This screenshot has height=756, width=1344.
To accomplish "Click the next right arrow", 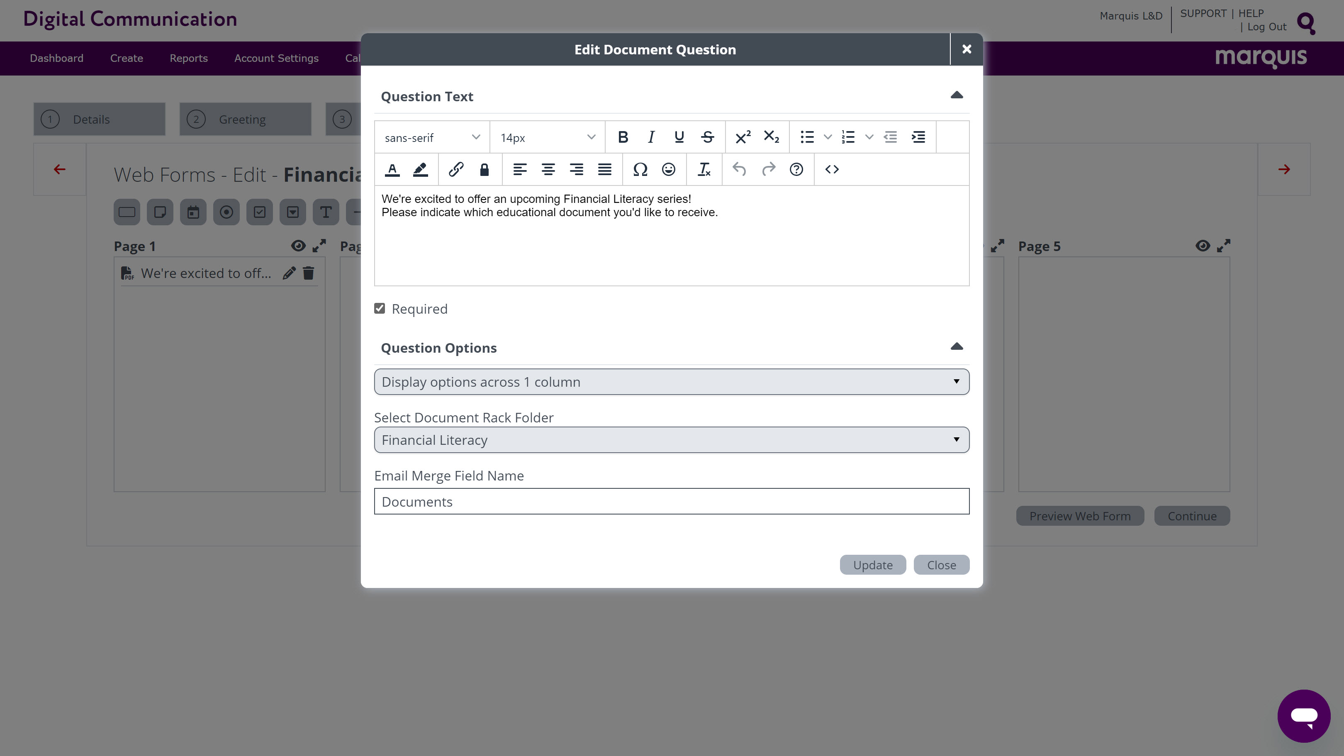I will tap(1284, 170).
